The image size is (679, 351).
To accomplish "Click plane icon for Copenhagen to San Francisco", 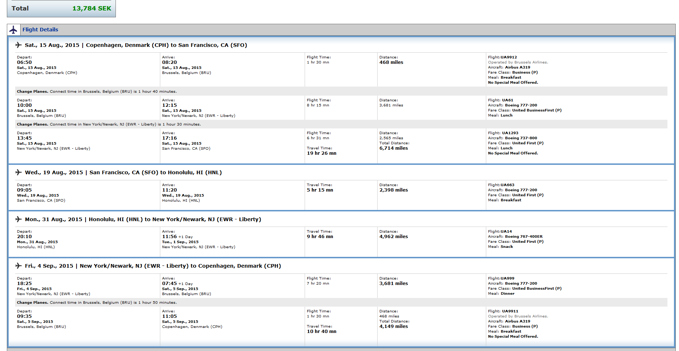I will 18,45.
